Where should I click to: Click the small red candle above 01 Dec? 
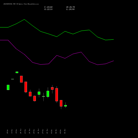point(52,88)
